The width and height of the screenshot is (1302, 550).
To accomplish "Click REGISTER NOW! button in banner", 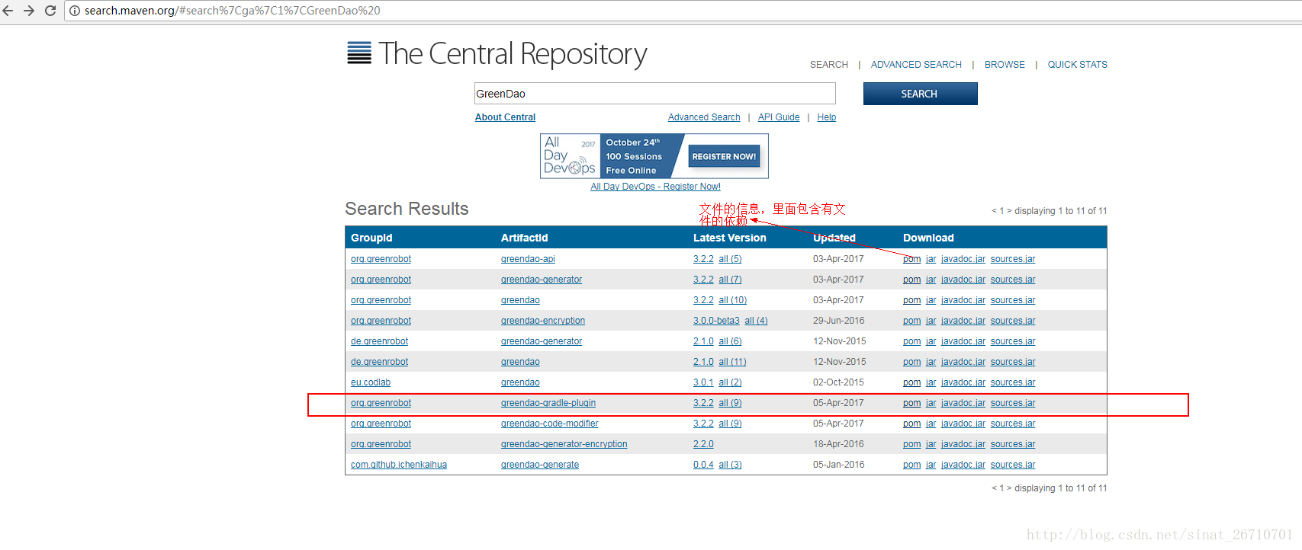I will pyautogui.click(x=724, y=157).
